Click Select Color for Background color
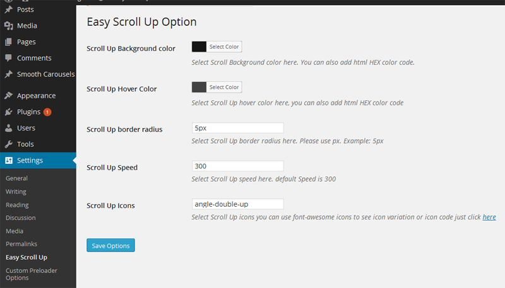 pyautogui.click(x=224, y=47)
